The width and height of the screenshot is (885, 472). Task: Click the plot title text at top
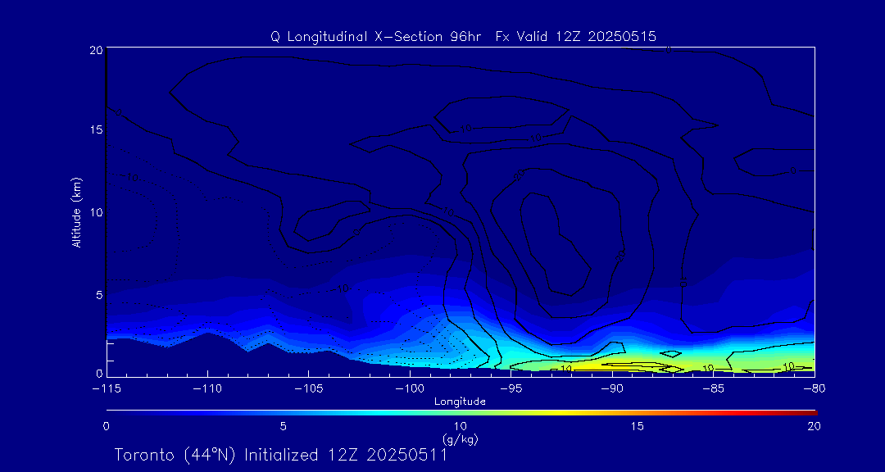coord(463,36)
